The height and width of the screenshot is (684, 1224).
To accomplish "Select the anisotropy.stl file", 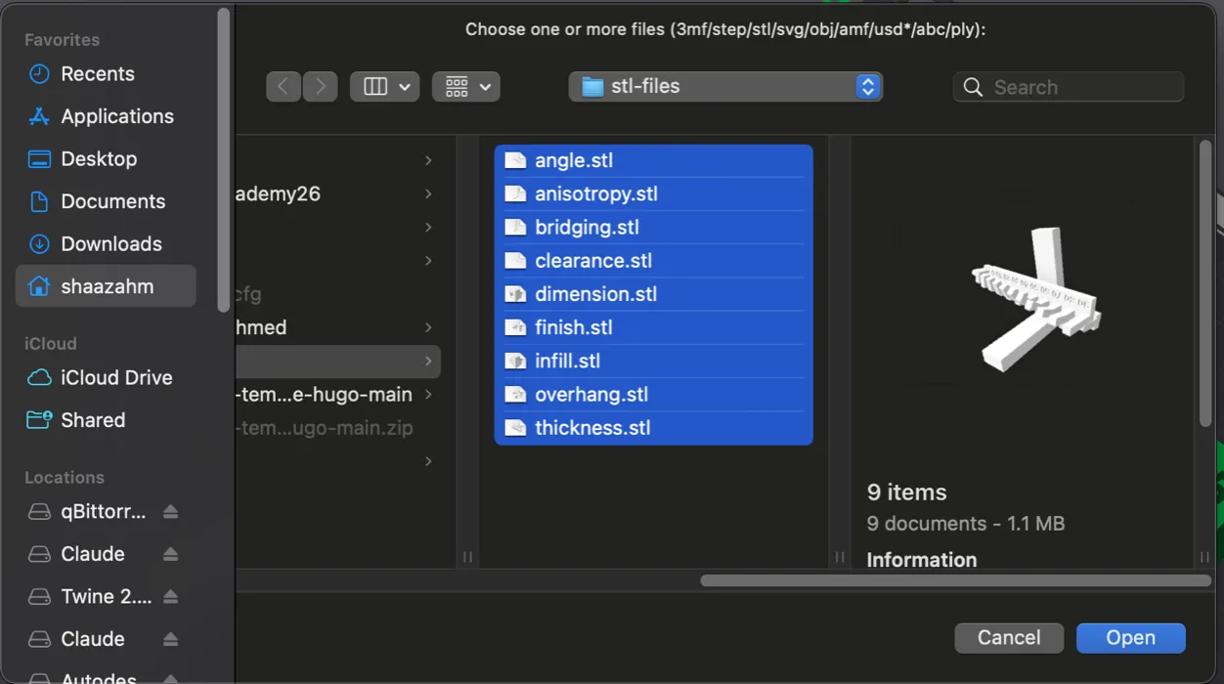I will (653, 193).
